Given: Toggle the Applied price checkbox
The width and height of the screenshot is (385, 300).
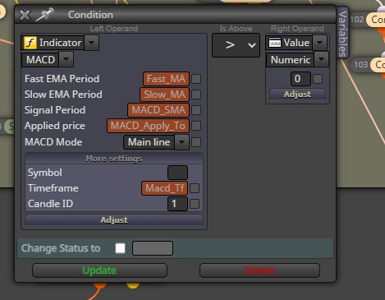Looking at the screenshot, I should pos(196,126).
